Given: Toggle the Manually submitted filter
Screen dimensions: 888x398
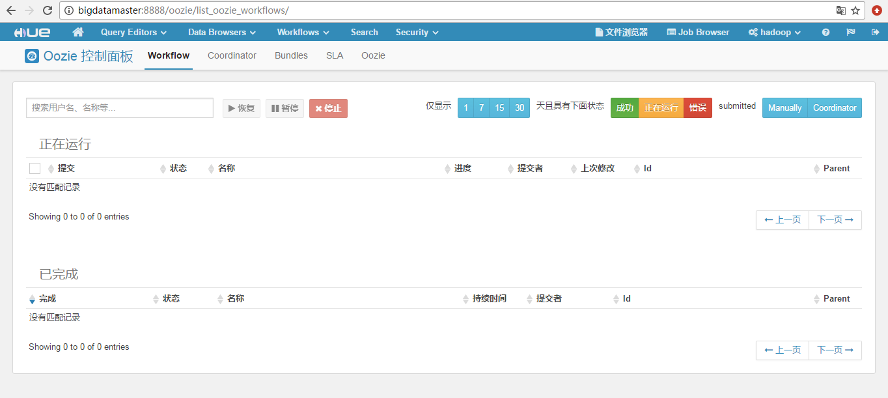Looking at the screenshot, I should click(784, 107).
